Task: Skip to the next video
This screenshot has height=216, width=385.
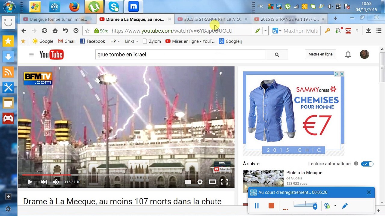Action: point(44,182)
